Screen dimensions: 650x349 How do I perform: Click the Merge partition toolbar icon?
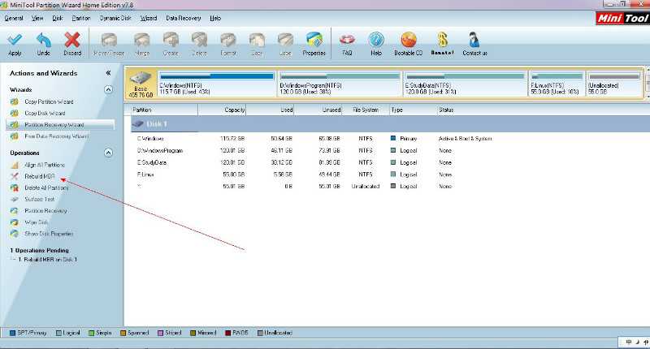141,40
